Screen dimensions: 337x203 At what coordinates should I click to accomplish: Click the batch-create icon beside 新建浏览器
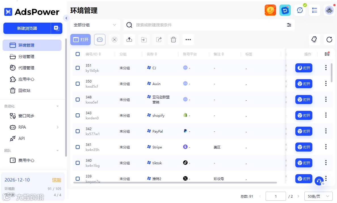click(x=56, y=28)
